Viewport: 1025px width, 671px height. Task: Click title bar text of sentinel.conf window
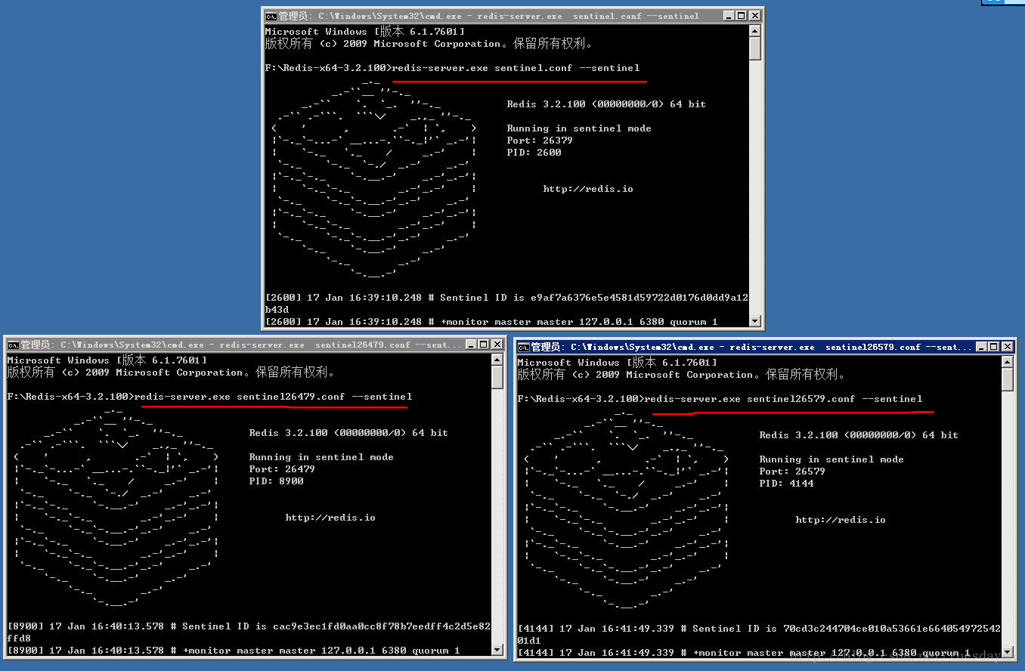click(488, 16)
